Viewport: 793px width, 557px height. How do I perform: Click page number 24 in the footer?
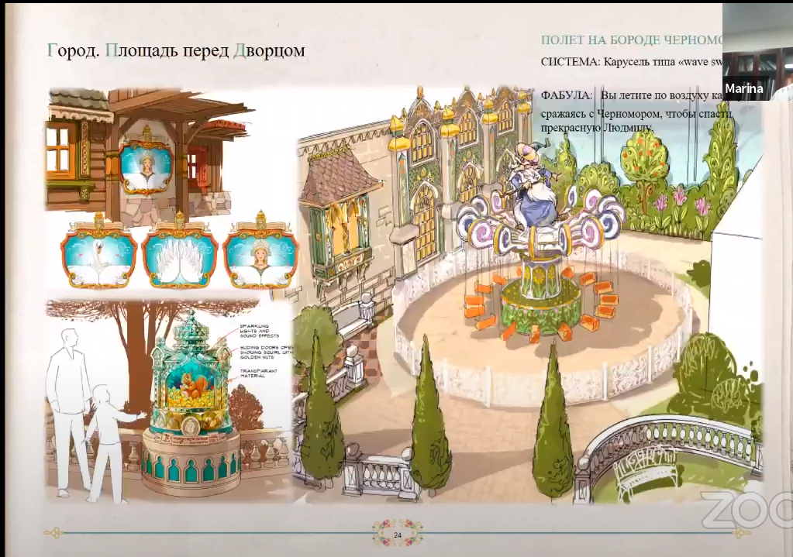397,535
